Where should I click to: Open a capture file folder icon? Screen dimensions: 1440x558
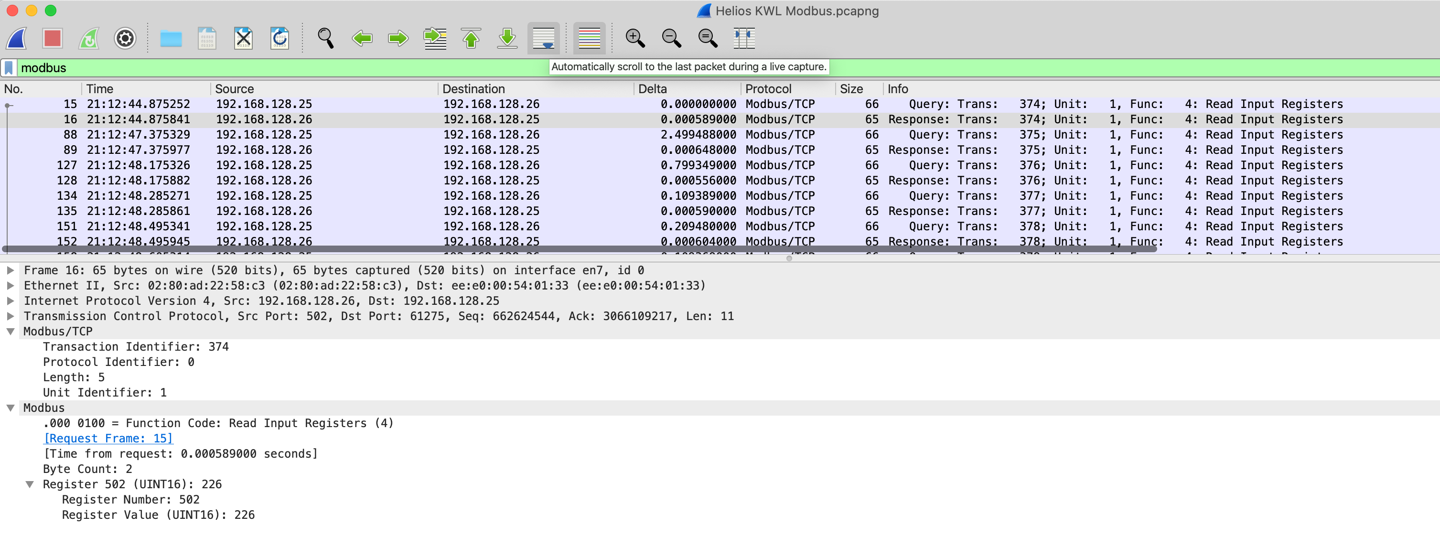click(171, 39)
